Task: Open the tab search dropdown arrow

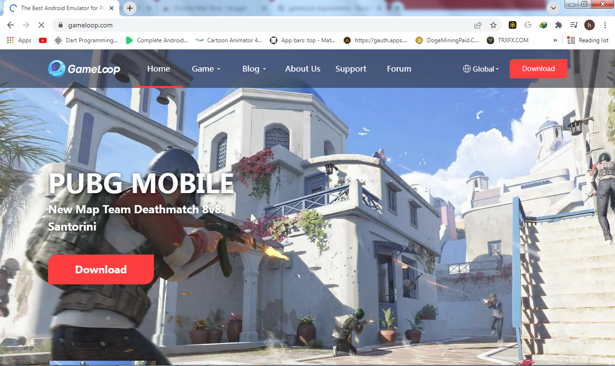Action: [554, 8]
